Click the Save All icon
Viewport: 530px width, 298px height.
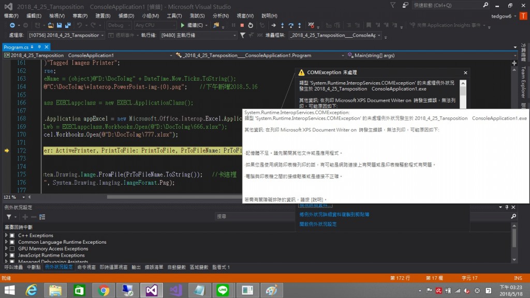[68, 25]
